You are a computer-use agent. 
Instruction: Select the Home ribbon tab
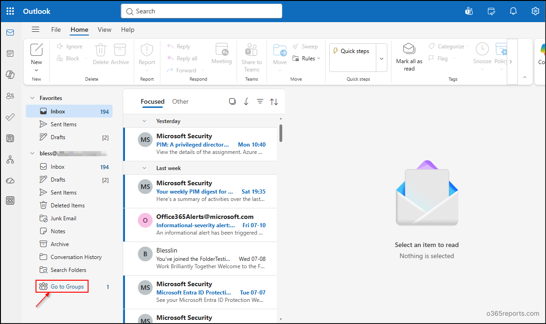(x=79, y=29)
